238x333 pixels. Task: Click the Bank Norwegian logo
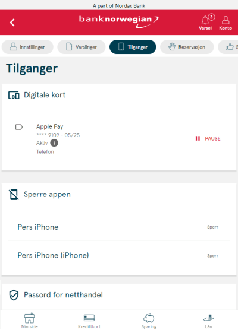click(x=119, y=22)
